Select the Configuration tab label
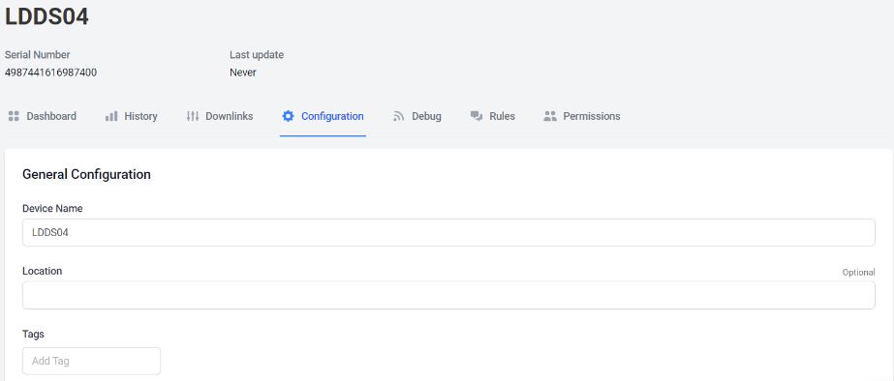The image size is (894, 381). pos(332,116)
